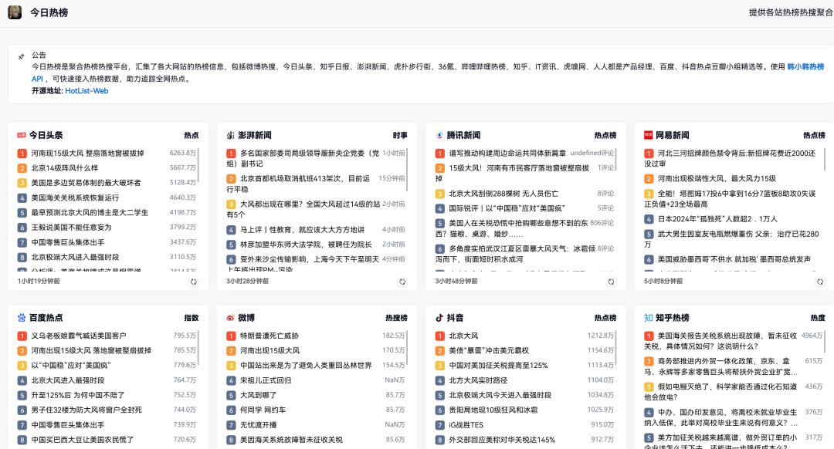The height and width of the screenshot is (449, 834).
Task: Click the 网易新闻 logo icon
Action: pyautogui.click(x=648, y=135)
